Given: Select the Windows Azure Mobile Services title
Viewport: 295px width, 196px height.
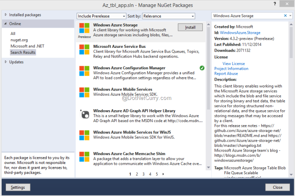Looking at the screenshot, I should pos(123,89).
